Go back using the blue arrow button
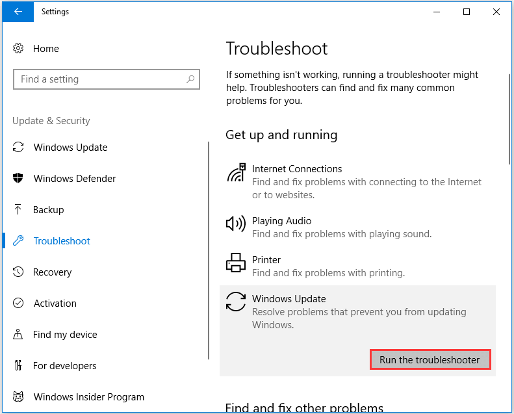 coord(18,12)
